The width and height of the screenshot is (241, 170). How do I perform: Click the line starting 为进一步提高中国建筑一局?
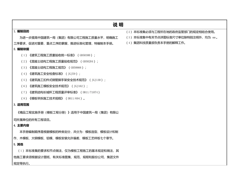coord(69,37)
